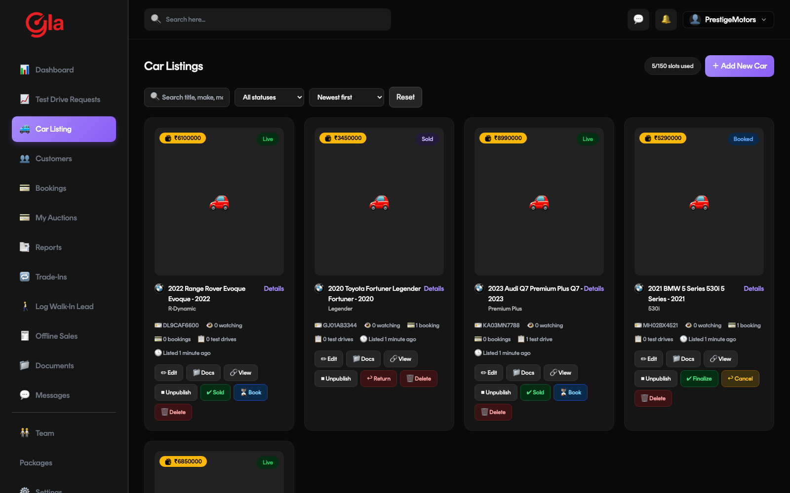Click the Customers people icon
The image size is (790, 493).
tap(25, 159)
